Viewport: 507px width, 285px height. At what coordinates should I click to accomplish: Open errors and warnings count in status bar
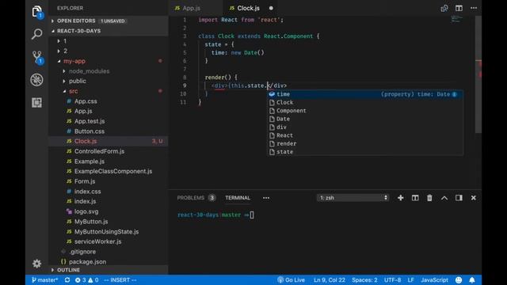click(x=86, y=279)
